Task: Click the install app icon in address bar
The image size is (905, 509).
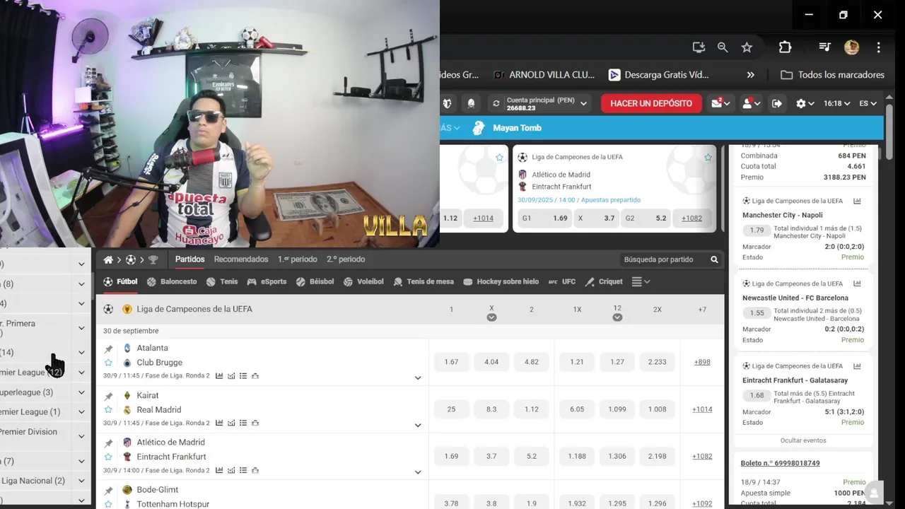Action: 699,47
